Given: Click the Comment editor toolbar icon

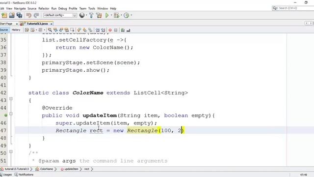Looking at the screenshot, I should coord(123,30).
